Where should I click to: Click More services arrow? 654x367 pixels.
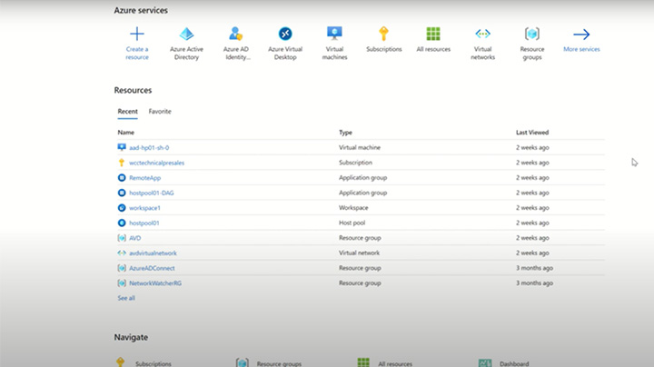581,35
